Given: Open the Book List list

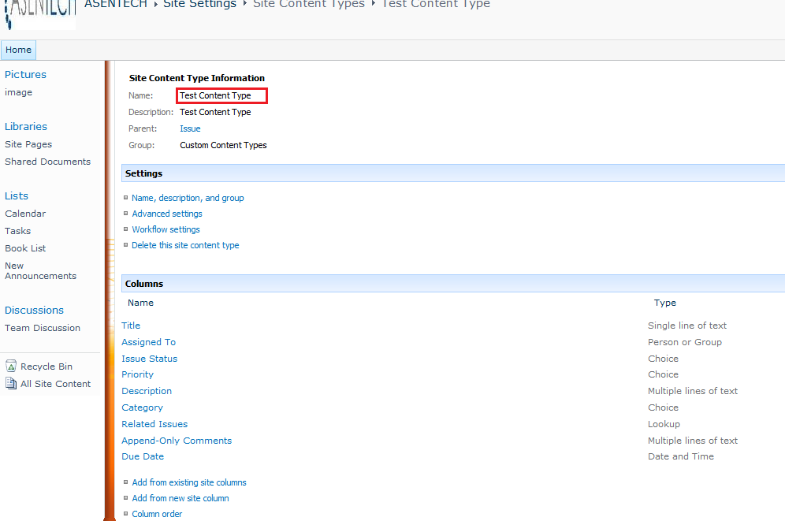Looking at the screenshot, I should tap(24, 248).
